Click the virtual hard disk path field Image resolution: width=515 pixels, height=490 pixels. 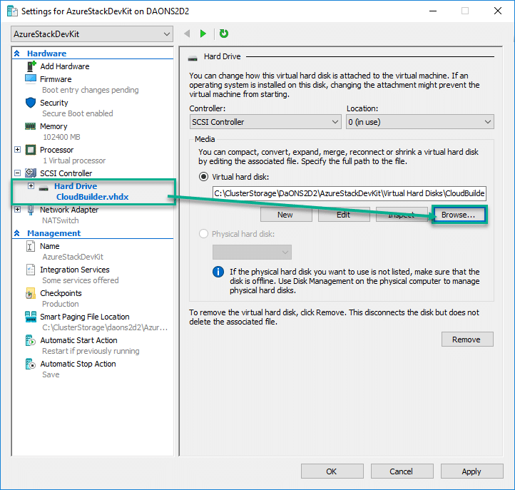point(350,193)
